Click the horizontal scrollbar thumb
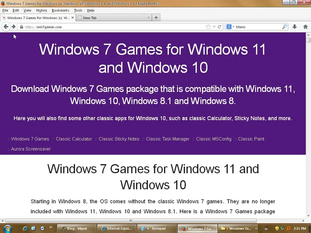311x233 pixels. pos(131,221)
